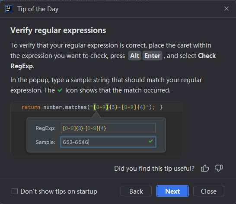Click the green checkmark in Sample field

click(x=150, y=141)
